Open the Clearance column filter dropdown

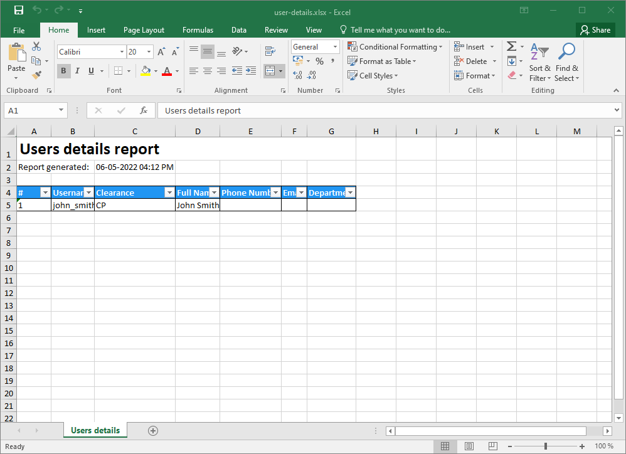coord(169,193)
